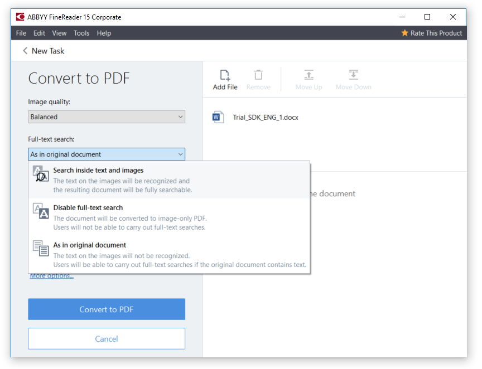Click the As in original document option icon
The height and width of the screenshot is (369, 482).
coord(41,248)
